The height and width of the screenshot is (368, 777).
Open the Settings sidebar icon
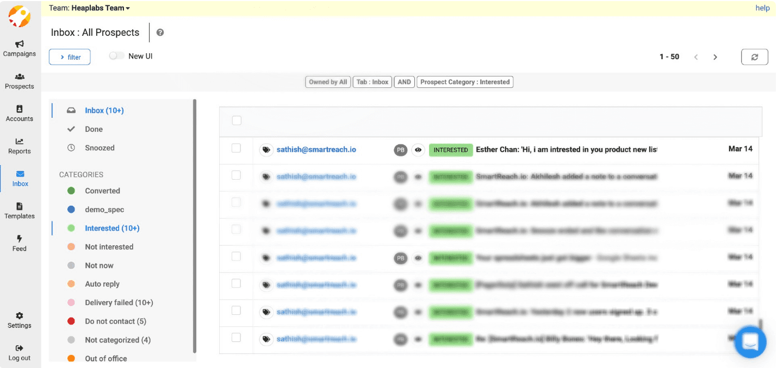click(x=20, y=320)
